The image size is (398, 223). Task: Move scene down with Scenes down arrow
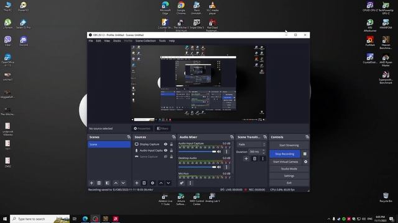click(123, 183)
